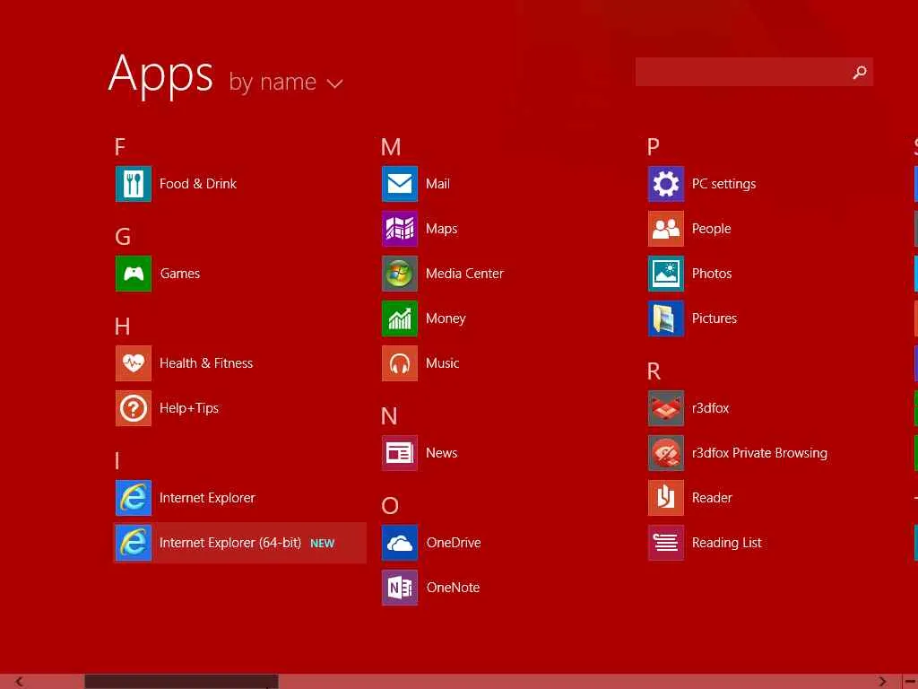Screen dimensions: 918x689
Task: Open the 'by name' sort dropdown
Action: [286, 82]
